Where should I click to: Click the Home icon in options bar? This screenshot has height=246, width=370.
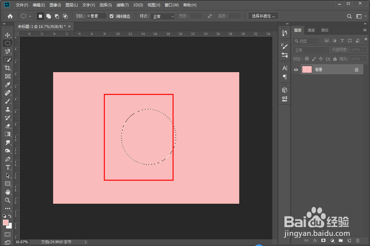click(10, 16)
